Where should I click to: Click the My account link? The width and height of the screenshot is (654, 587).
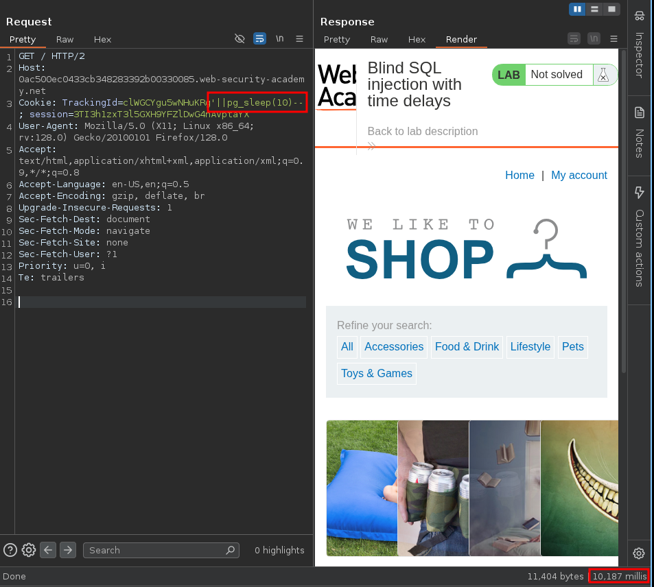[x=579, y=176]
